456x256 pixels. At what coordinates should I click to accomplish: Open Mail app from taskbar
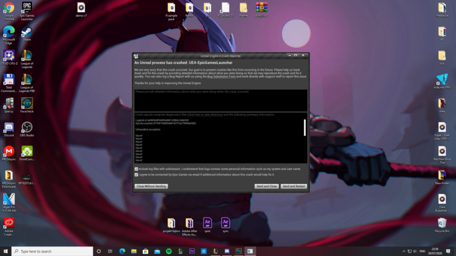tap(157, 251)
